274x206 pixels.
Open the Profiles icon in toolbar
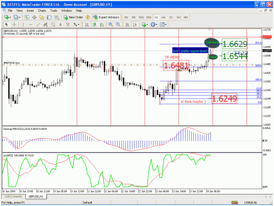[x=16, y=17]
